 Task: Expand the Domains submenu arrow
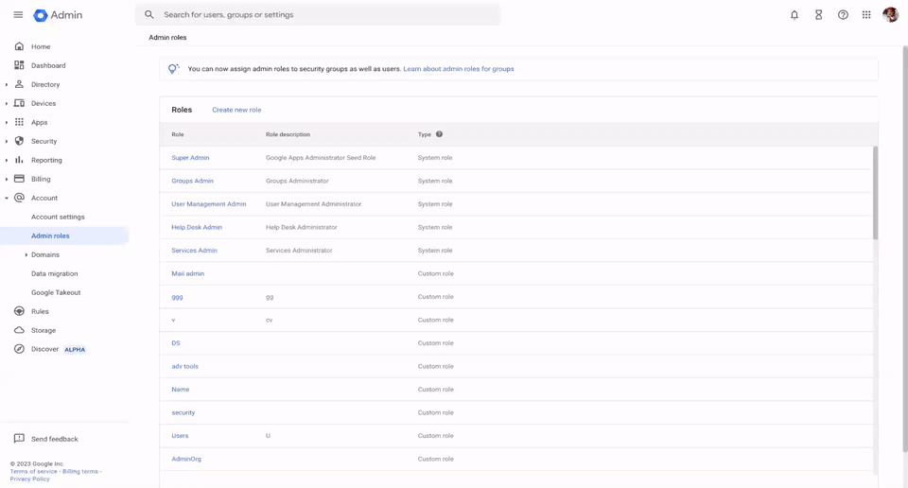tap(26, 254)
